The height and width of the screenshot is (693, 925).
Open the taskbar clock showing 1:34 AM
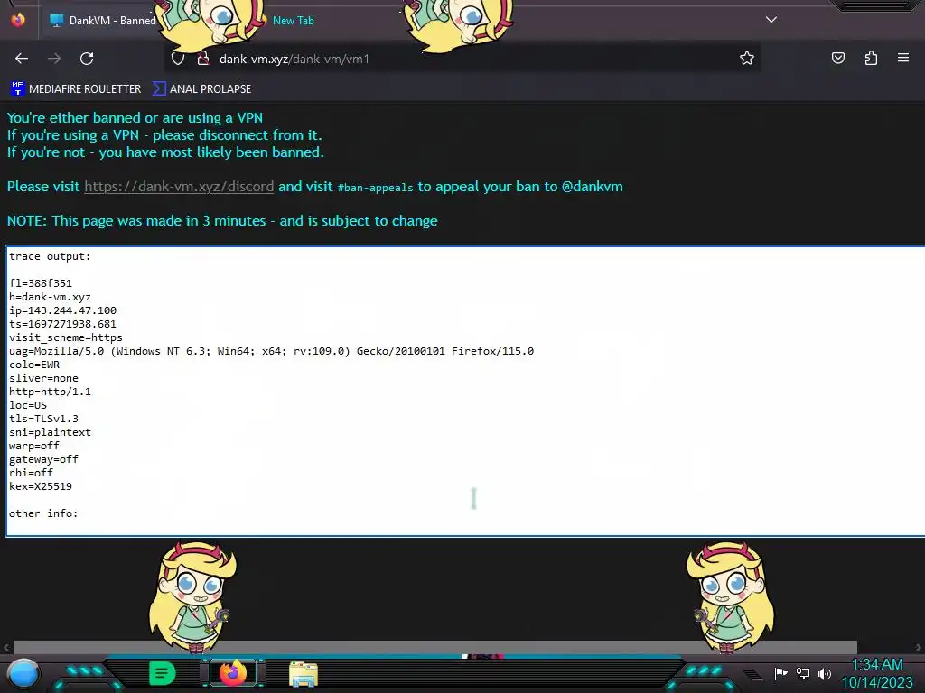(x=877, y=673)
